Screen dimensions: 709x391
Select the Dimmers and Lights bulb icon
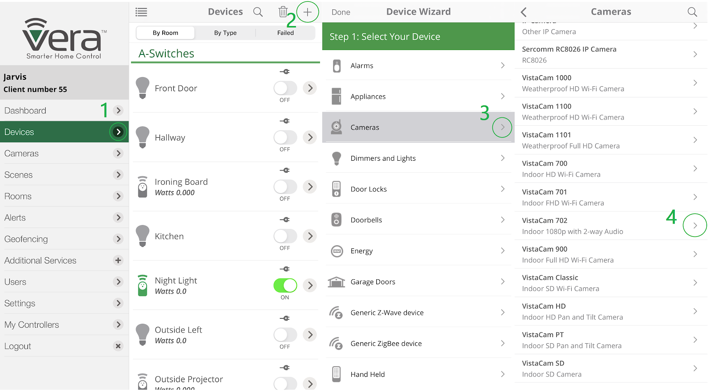(337, 158)
